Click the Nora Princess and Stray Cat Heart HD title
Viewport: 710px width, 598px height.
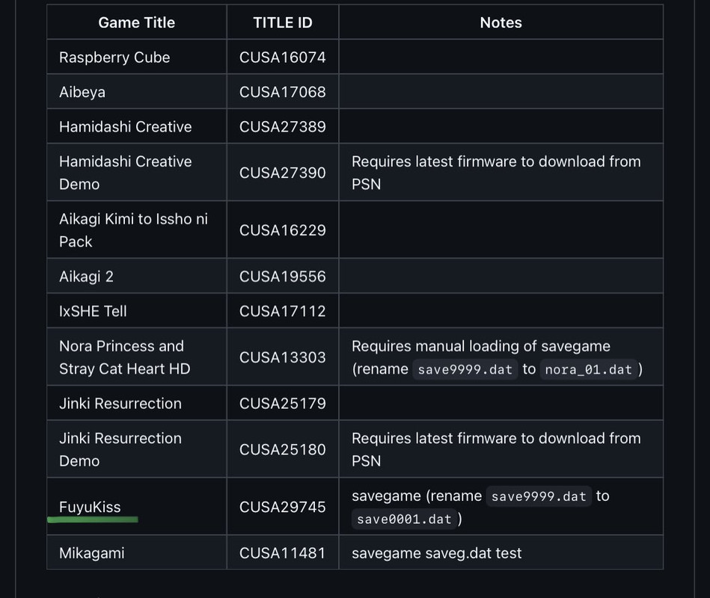coord(124,357)
